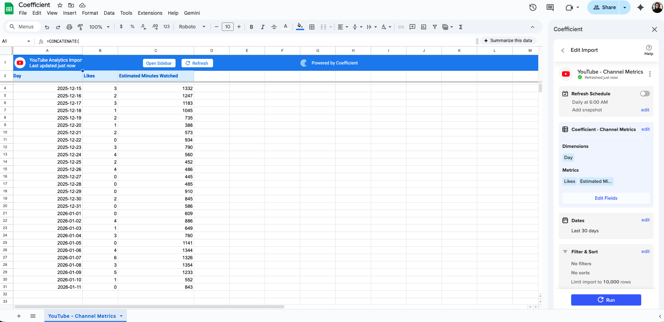The image size is (664, 322).
Task: Select the YouTube - Channel Metrics sheet tab
Action: click(x=81, y=316)
